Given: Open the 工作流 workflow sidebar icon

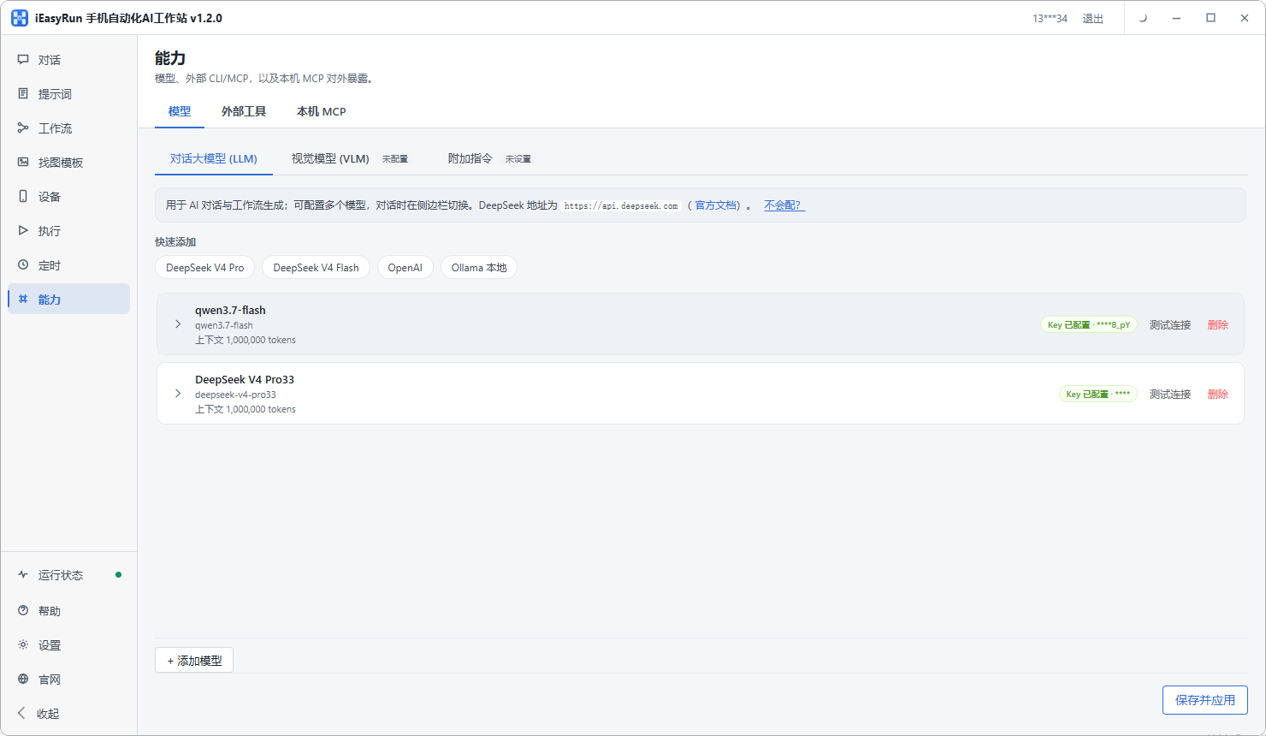Looking at the screenshot, I should [23, 128].
